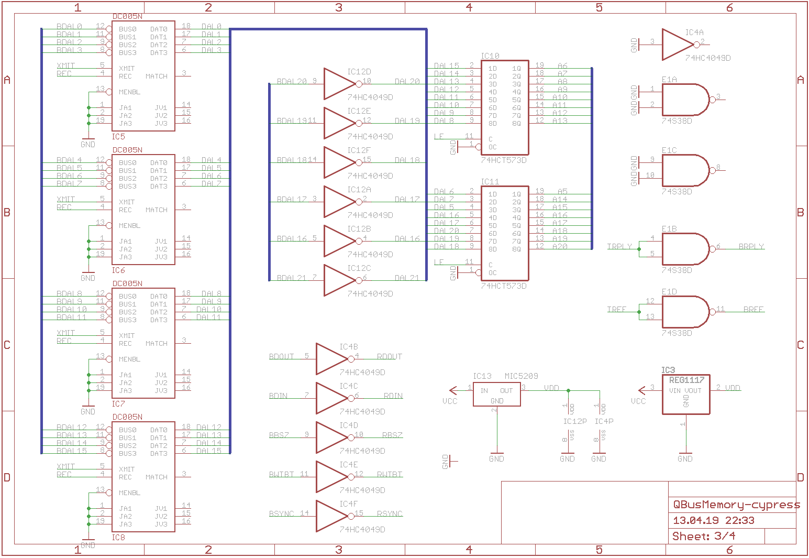The image size is (809, 558).
Task: Select the IC12E inverter symbol
Action: coord(343,123)
